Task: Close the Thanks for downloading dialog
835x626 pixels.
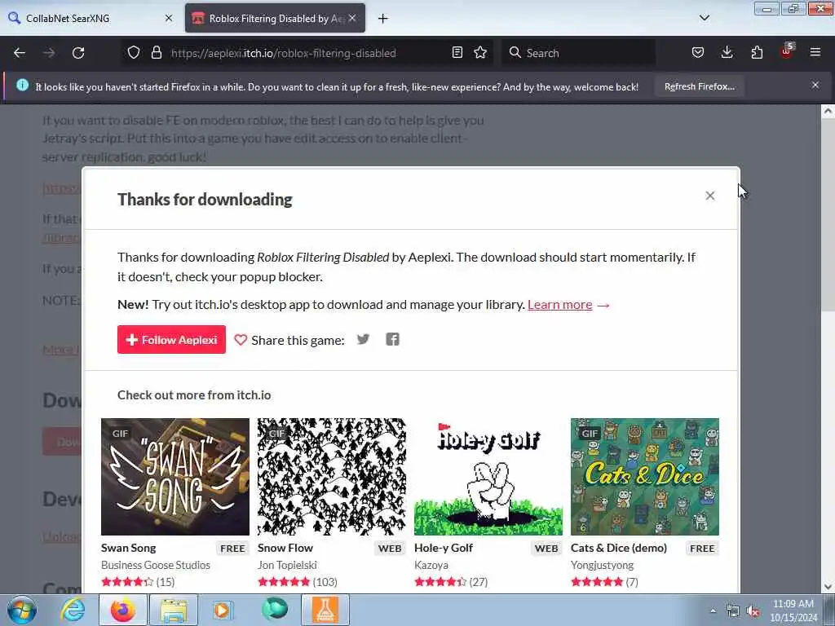Action: pos(710,196)
